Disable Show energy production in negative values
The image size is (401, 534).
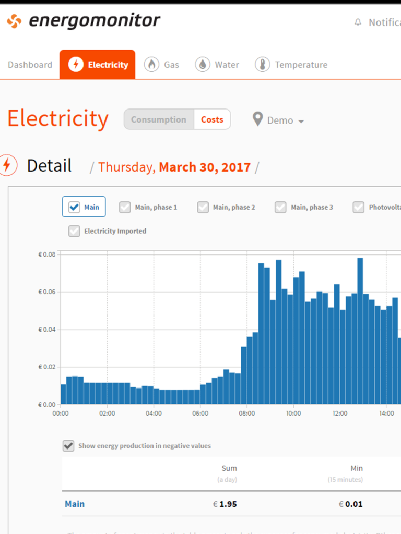coord(68,446)
